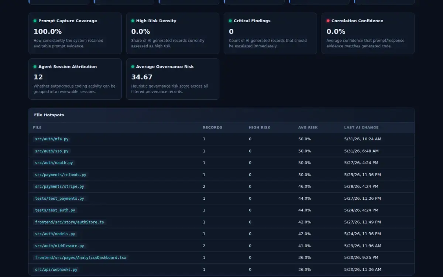The width and height of the screenshot is (443, 277).
Task: Click the green status dot beside Prompt Capture Coverage
Action: 35,21
